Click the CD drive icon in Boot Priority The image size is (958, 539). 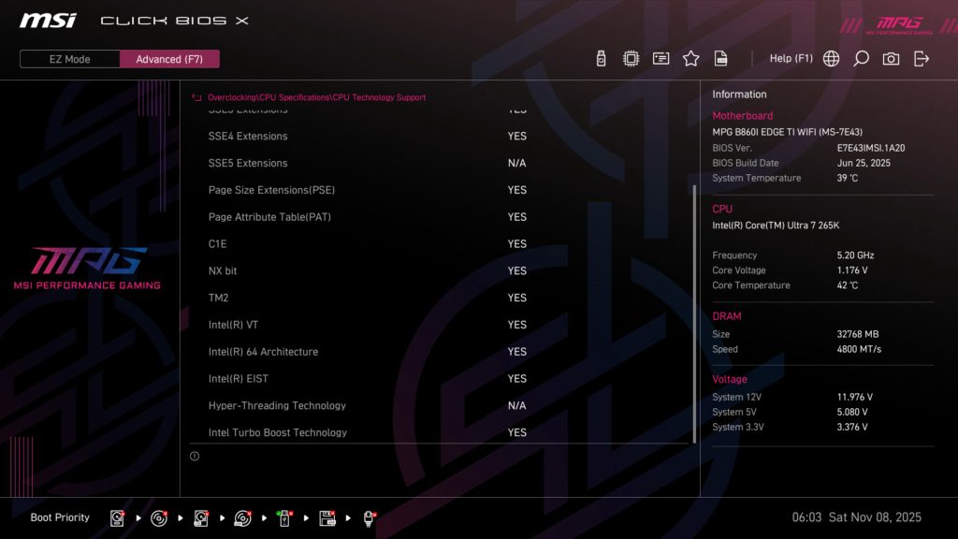point(158,517)
